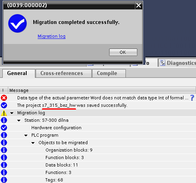This screenshot has height=183, width=196.
Task: Collapse the Migration log tree node
Action: 12,113
